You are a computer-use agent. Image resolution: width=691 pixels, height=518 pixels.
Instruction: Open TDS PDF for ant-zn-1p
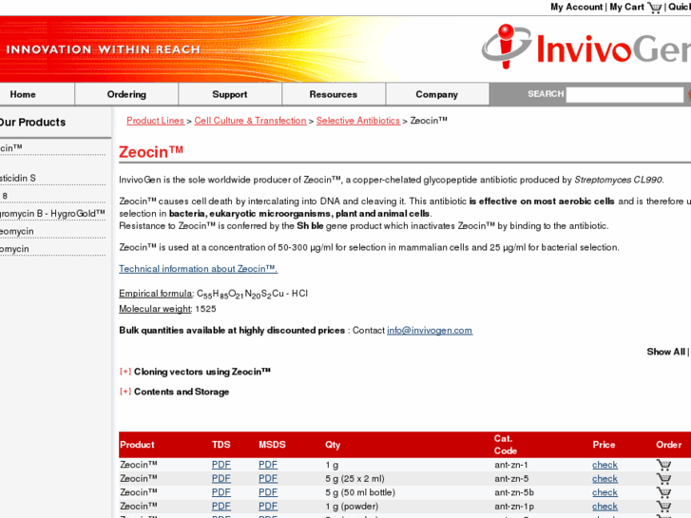[221, 507]
